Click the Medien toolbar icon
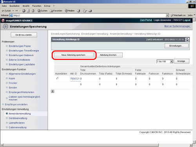The height and width of the screenshot is (147, 196). (70, 11)
